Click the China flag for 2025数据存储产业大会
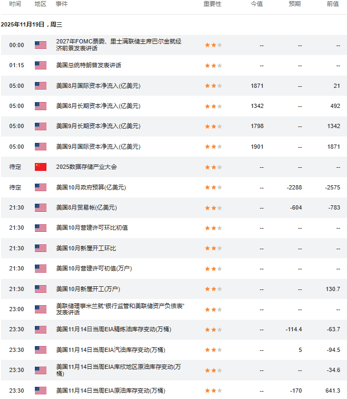The height and width of the screenshot is (399, 347). [41, 167]
